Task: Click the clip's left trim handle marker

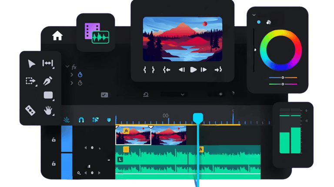Action: pos(117,127)
